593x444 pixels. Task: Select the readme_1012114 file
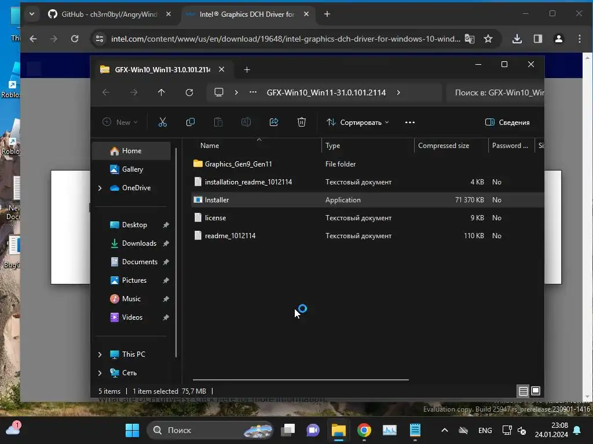tap(230, 236)
